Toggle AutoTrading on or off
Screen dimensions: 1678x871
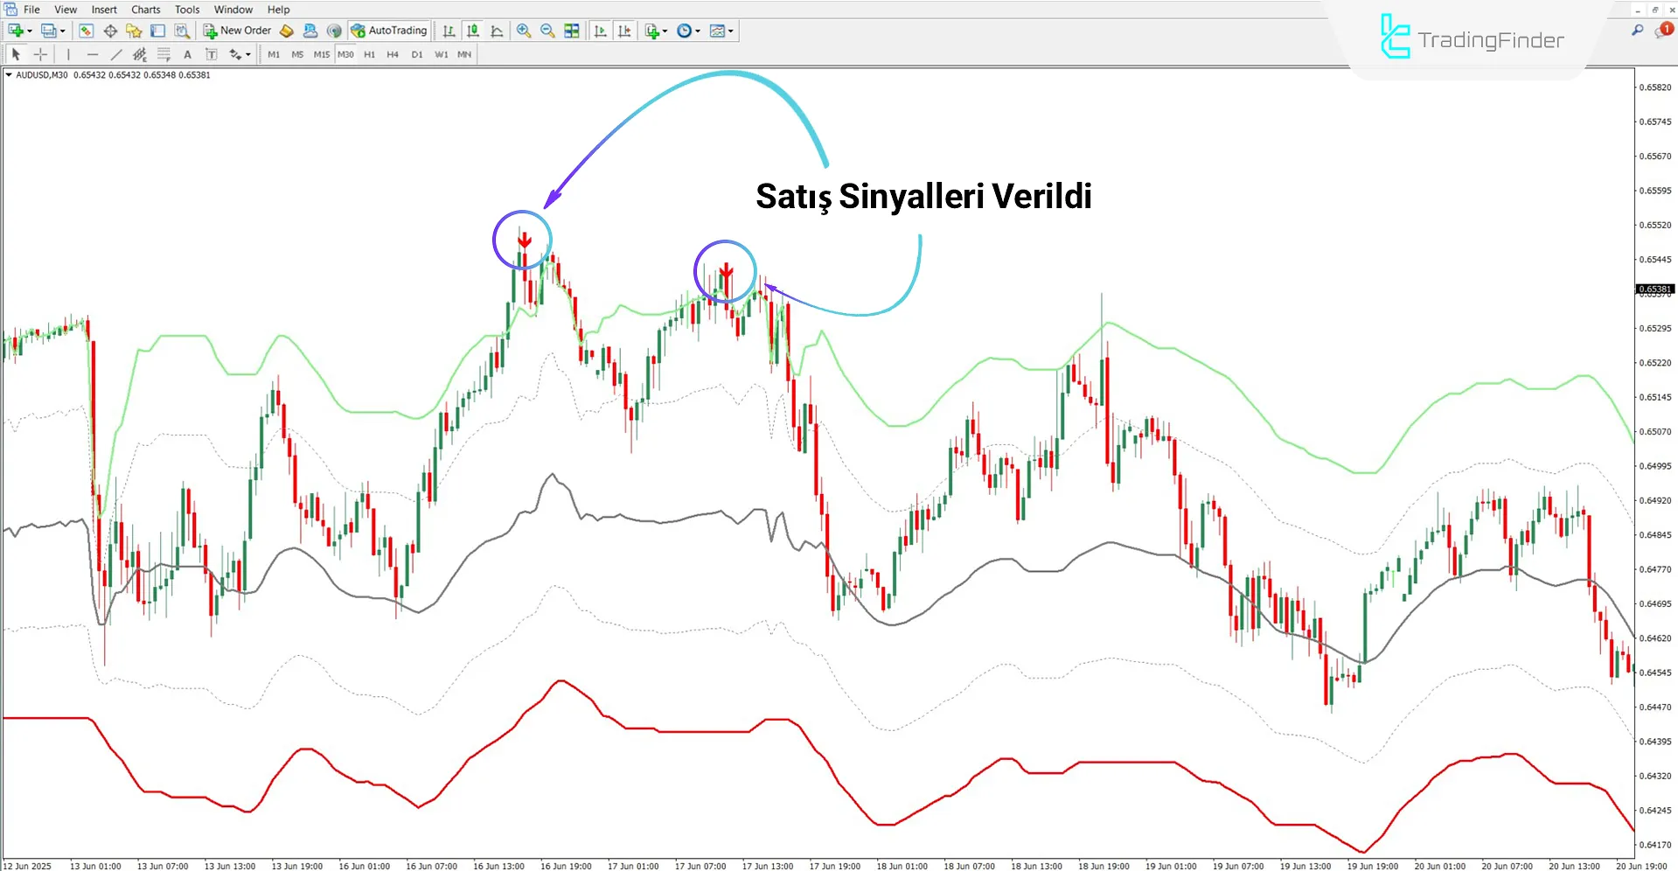(x=388, y=30)
